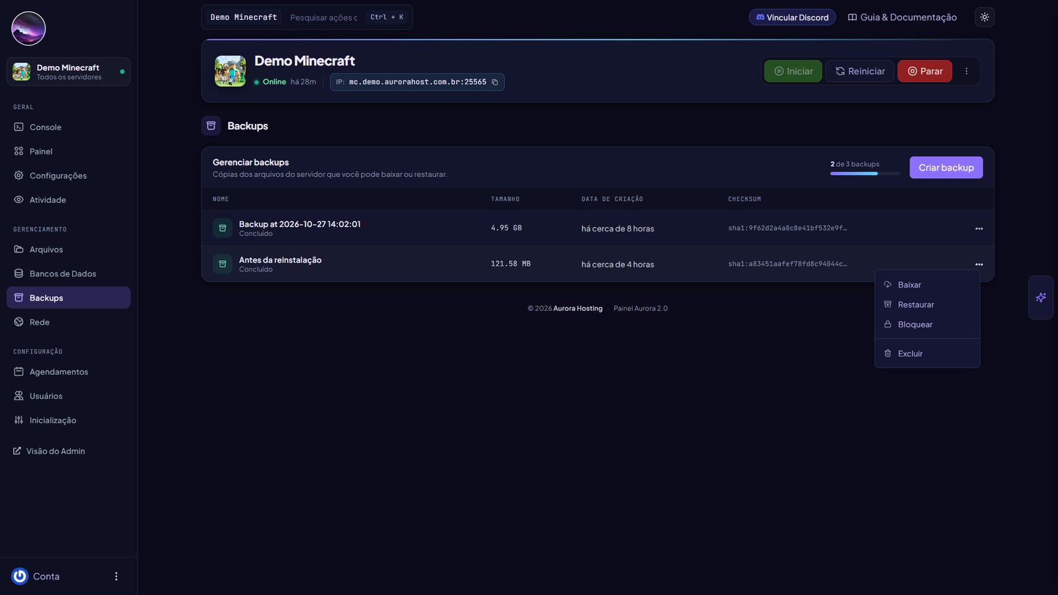1058x595 pixels.
Task: Open Bancos de Dados page
Action: (x=68, y=274)
